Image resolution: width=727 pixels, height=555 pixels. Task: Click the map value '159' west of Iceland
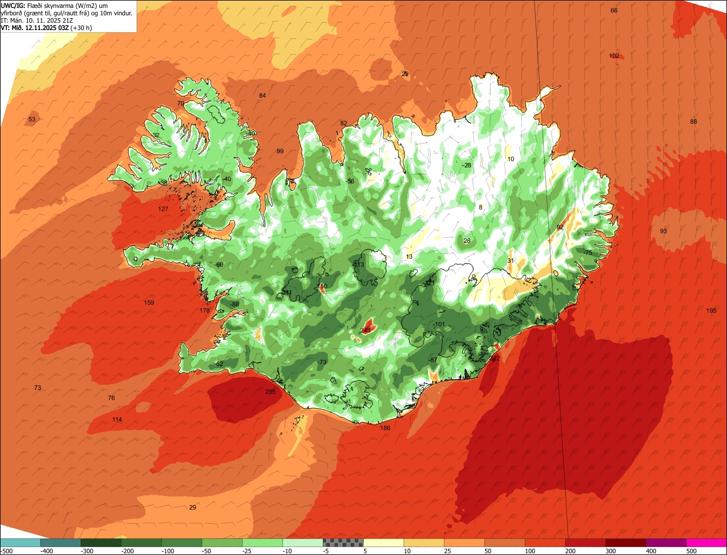(x=149, y=302)
